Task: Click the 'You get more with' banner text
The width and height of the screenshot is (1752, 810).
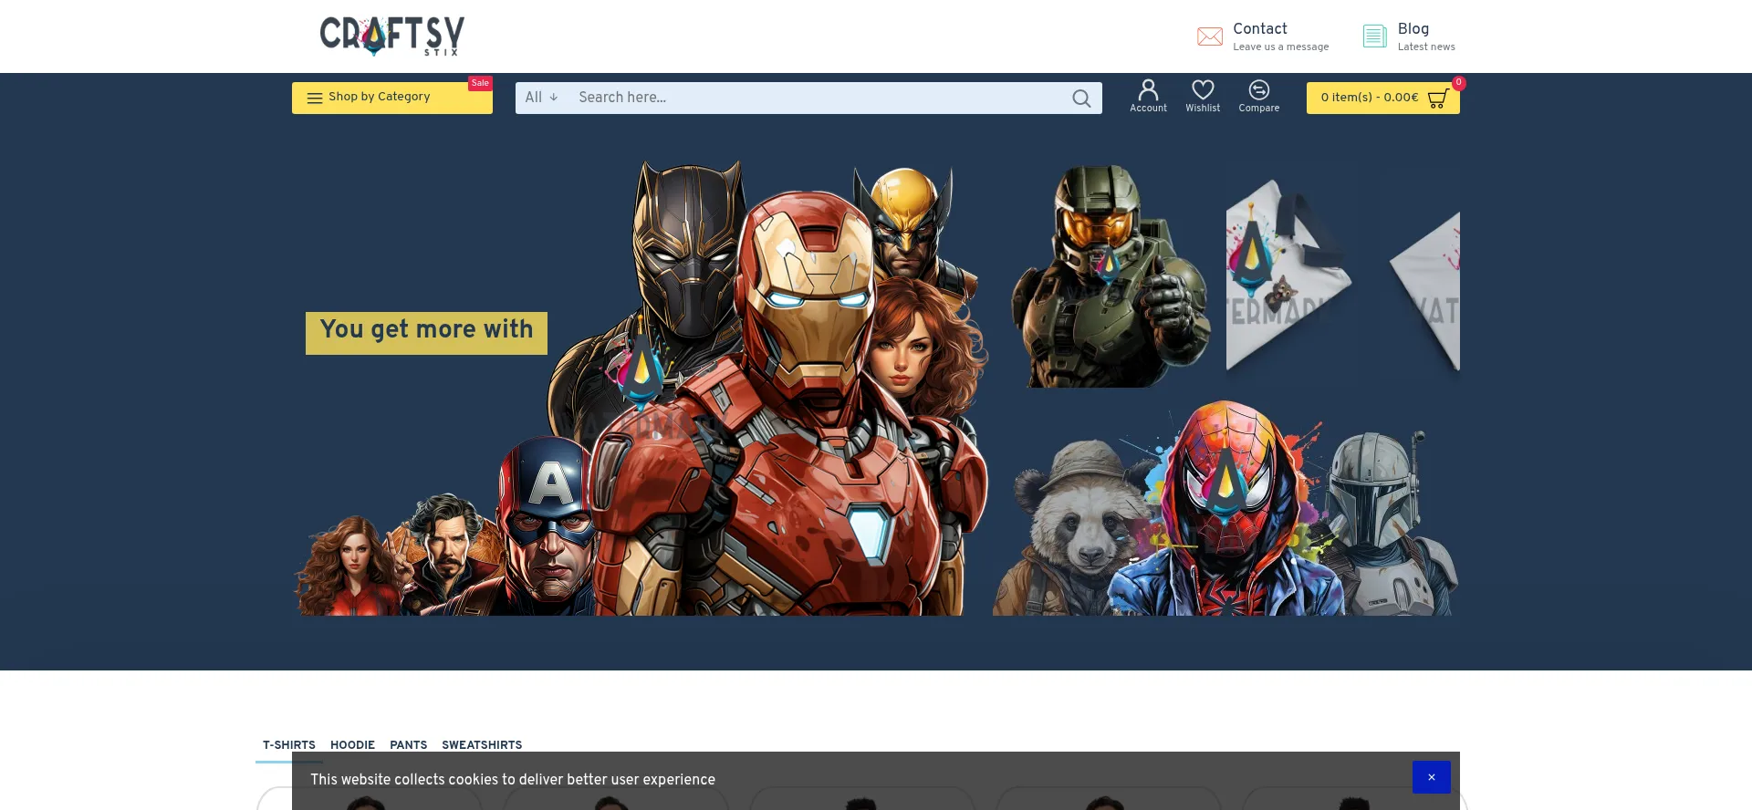Action: 426,330
